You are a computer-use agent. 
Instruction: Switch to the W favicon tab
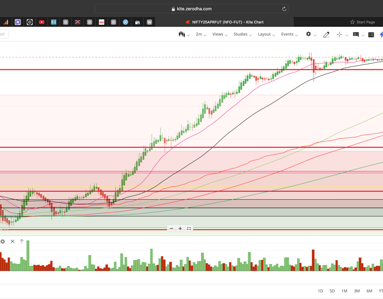pyautogui.click(x=149, y=22)
